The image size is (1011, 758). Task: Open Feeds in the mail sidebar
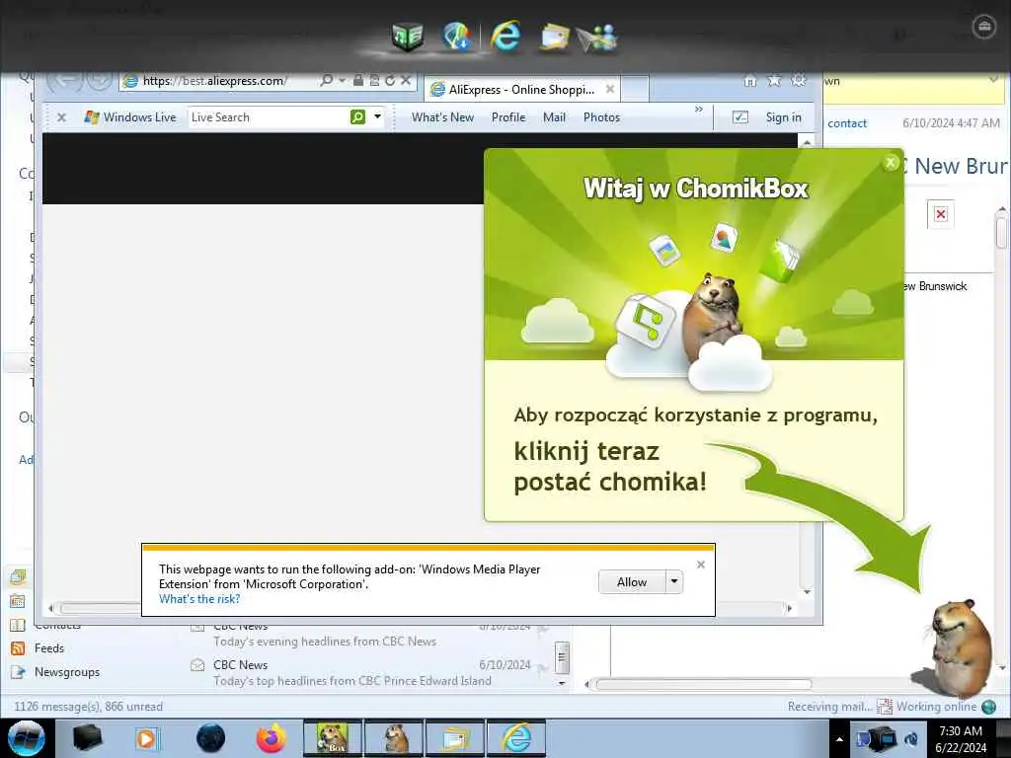(49, 648)
